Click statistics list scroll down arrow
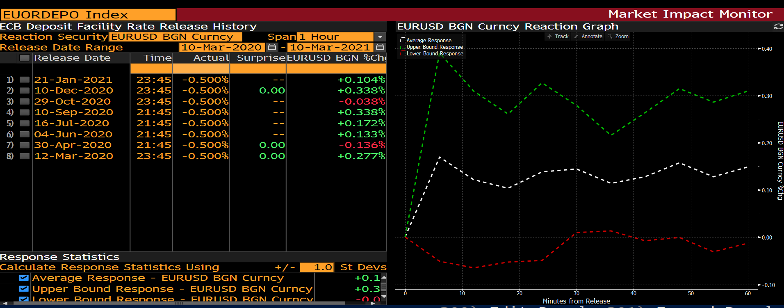This screenshot has height=308, width=784. [x=383, y=296]
